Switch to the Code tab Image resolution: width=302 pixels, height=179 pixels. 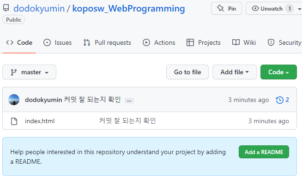pyautogui.click(x=19, y=42)
